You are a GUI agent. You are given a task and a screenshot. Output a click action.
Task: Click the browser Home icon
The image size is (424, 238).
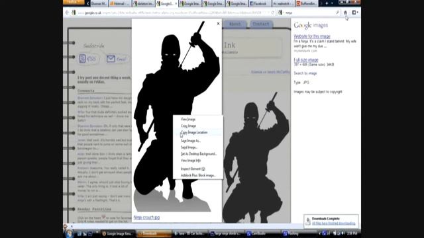click(345, 13)
